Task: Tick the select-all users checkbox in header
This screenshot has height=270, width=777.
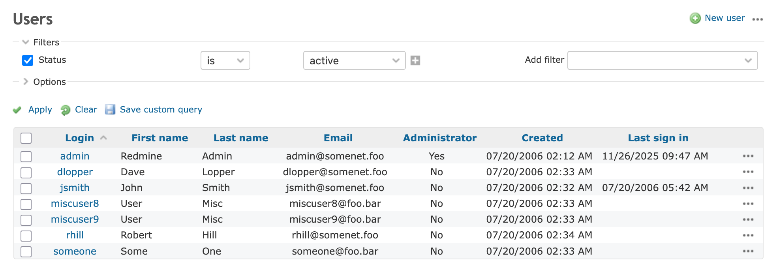Action: [x=26, y=138]
